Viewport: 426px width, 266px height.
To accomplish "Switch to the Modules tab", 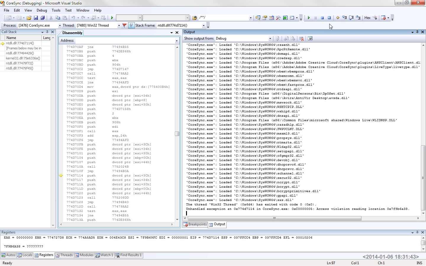I will [x=84, y=255].
